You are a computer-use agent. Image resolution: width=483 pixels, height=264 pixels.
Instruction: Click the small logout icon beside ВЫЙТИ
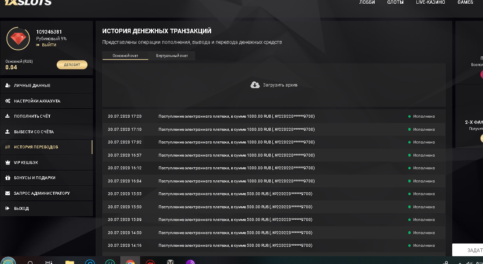38,45
